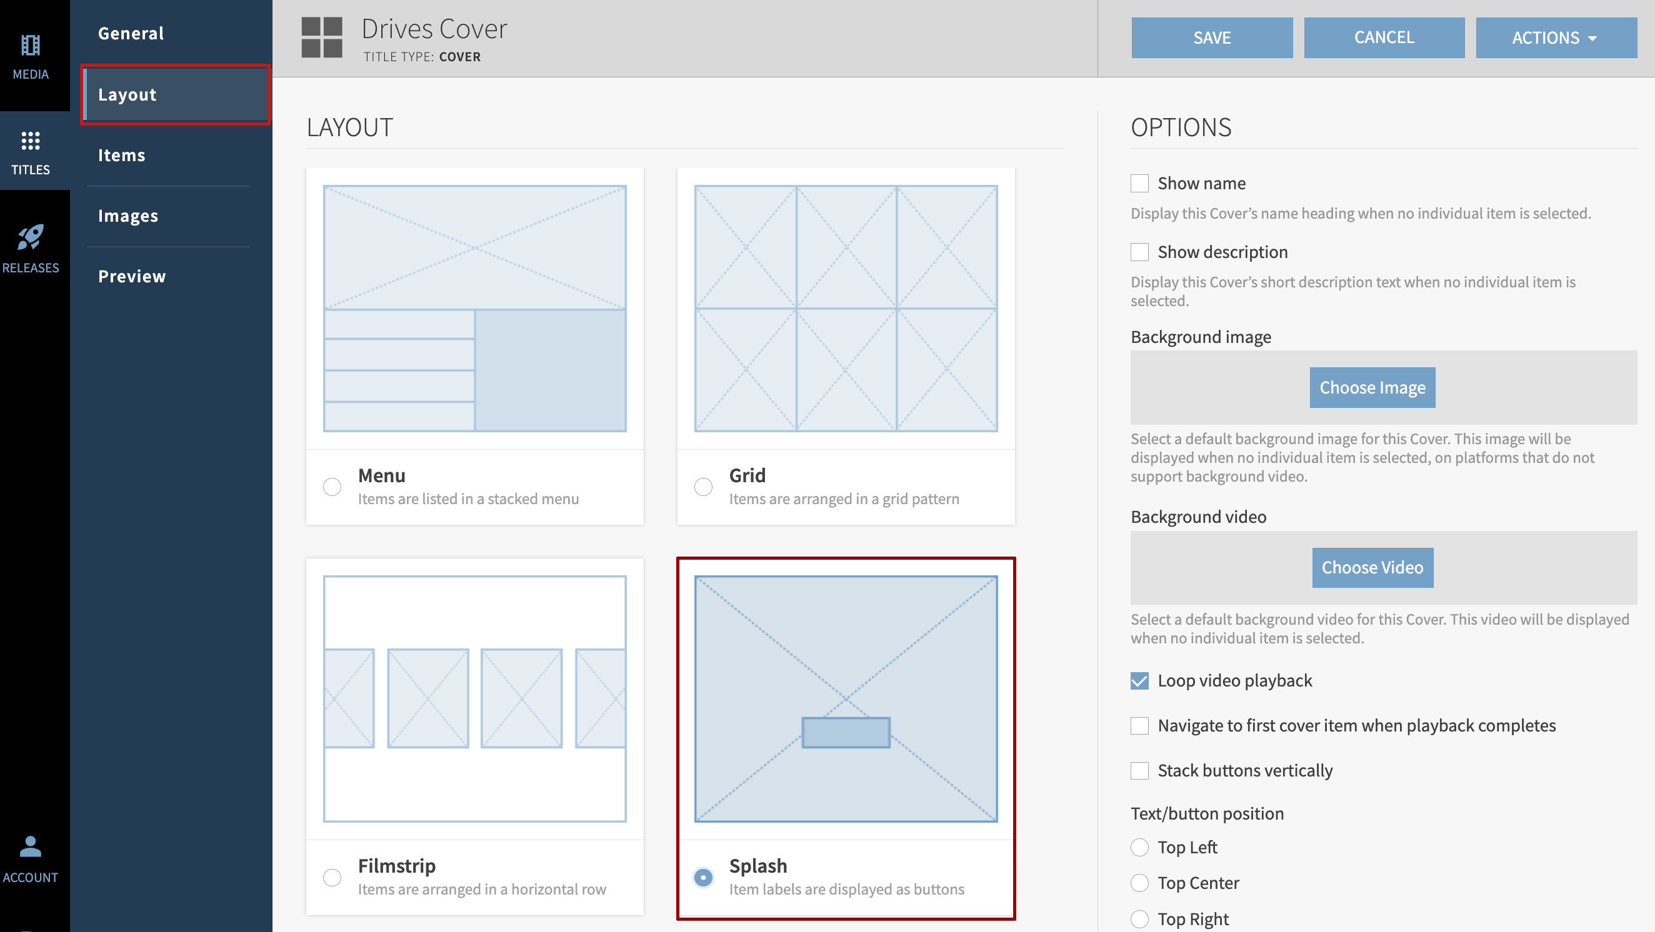Click the Choose Video button

pyautogui.click(x=1372, y=567)
